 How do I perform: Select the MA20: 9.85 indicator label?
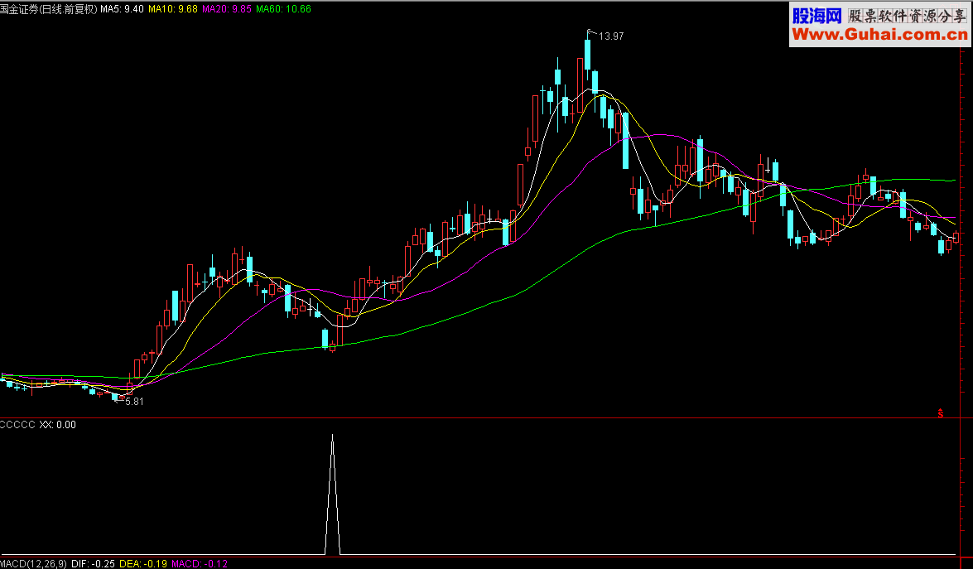pyautogui.click(x=227, y=9)
